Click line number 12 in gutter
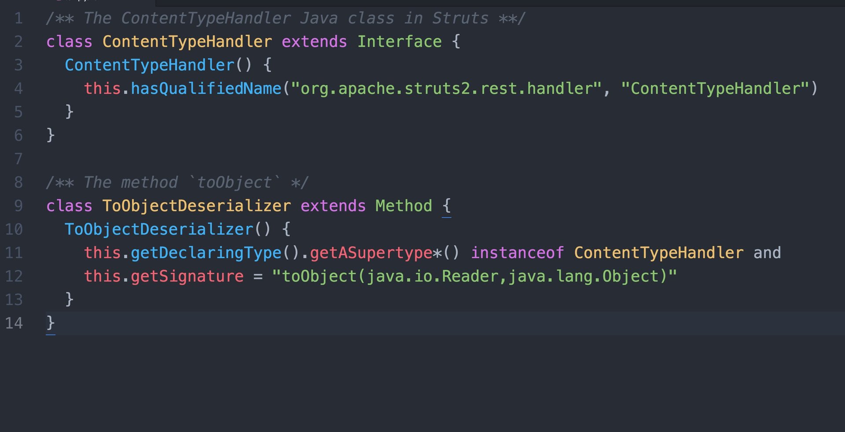Image resolution: width=845 pixels, height=432 pixels. (14, 276)
